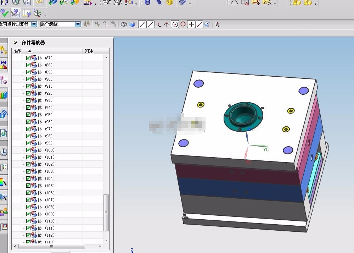Uncheck the 体 (108) checkbox
354x253 pixels.
(x=28, y=207)
